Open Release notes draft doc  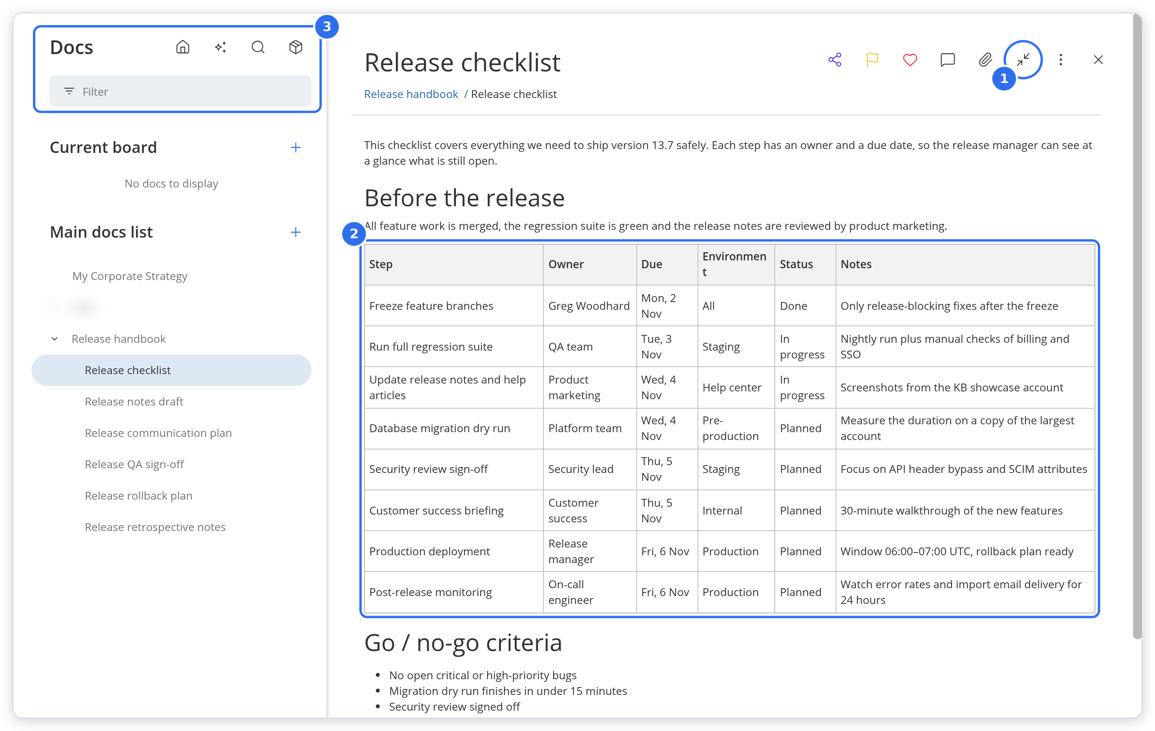pos(134,402)
